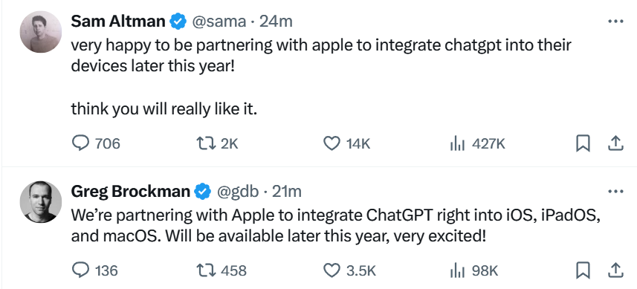
Task: Retweet Greg Brockman's post with 458 reposts
Action: tap(222, 270)
